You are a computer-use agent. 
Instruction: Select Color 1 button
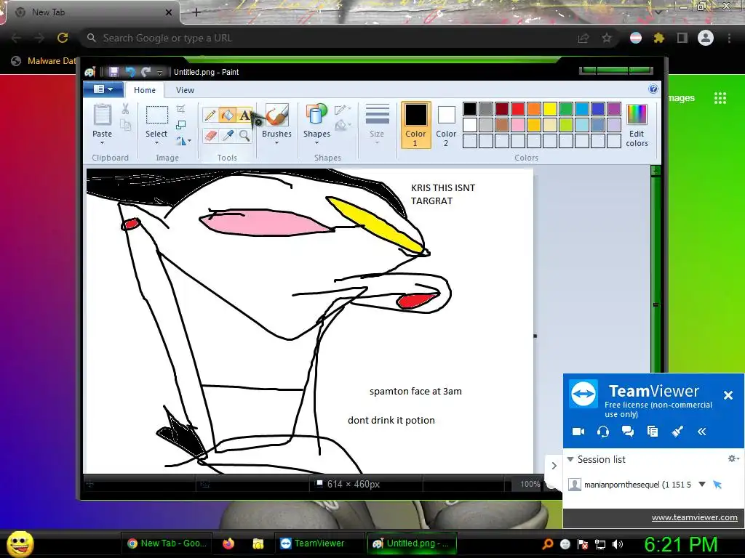tap(415, 125)
